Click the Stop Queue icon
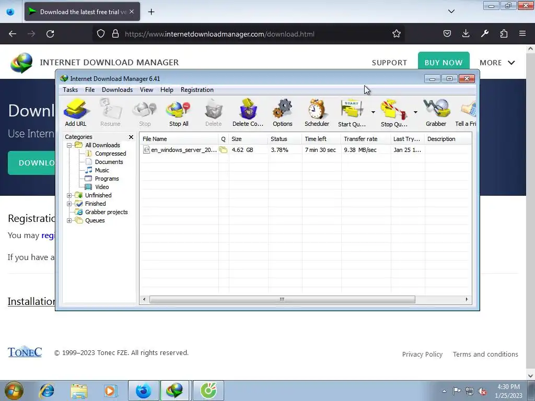Screen dimensions: 535x401 394,113
